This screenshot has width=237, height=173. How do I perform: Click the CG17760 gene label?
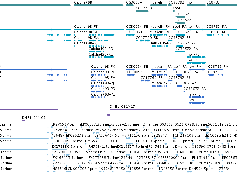tap(144, 8)
